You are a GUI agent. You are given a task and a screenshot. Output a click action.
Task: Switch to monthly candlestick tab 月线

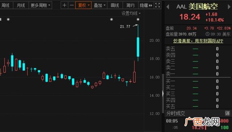21,5
